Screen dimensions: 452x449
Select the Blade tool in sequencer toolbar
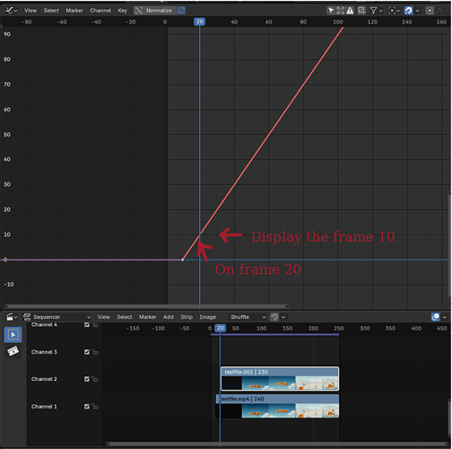click(x=13, y=351)
